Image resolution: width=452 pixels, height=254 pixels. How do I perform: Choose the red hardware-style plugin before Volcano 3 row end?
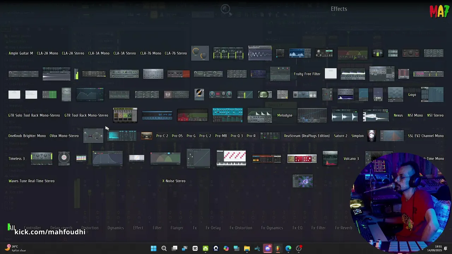pyautogui.click(x=302, y=159)
